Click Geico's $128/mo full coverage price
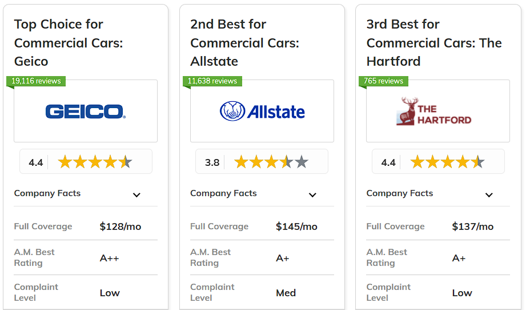 pyautogui.click(x=121, y=226)
